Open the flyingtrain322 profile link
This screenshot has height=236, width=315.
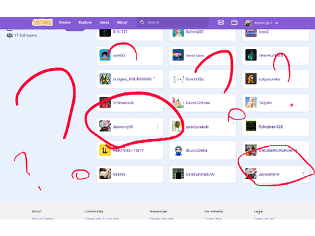pos(271,127)
